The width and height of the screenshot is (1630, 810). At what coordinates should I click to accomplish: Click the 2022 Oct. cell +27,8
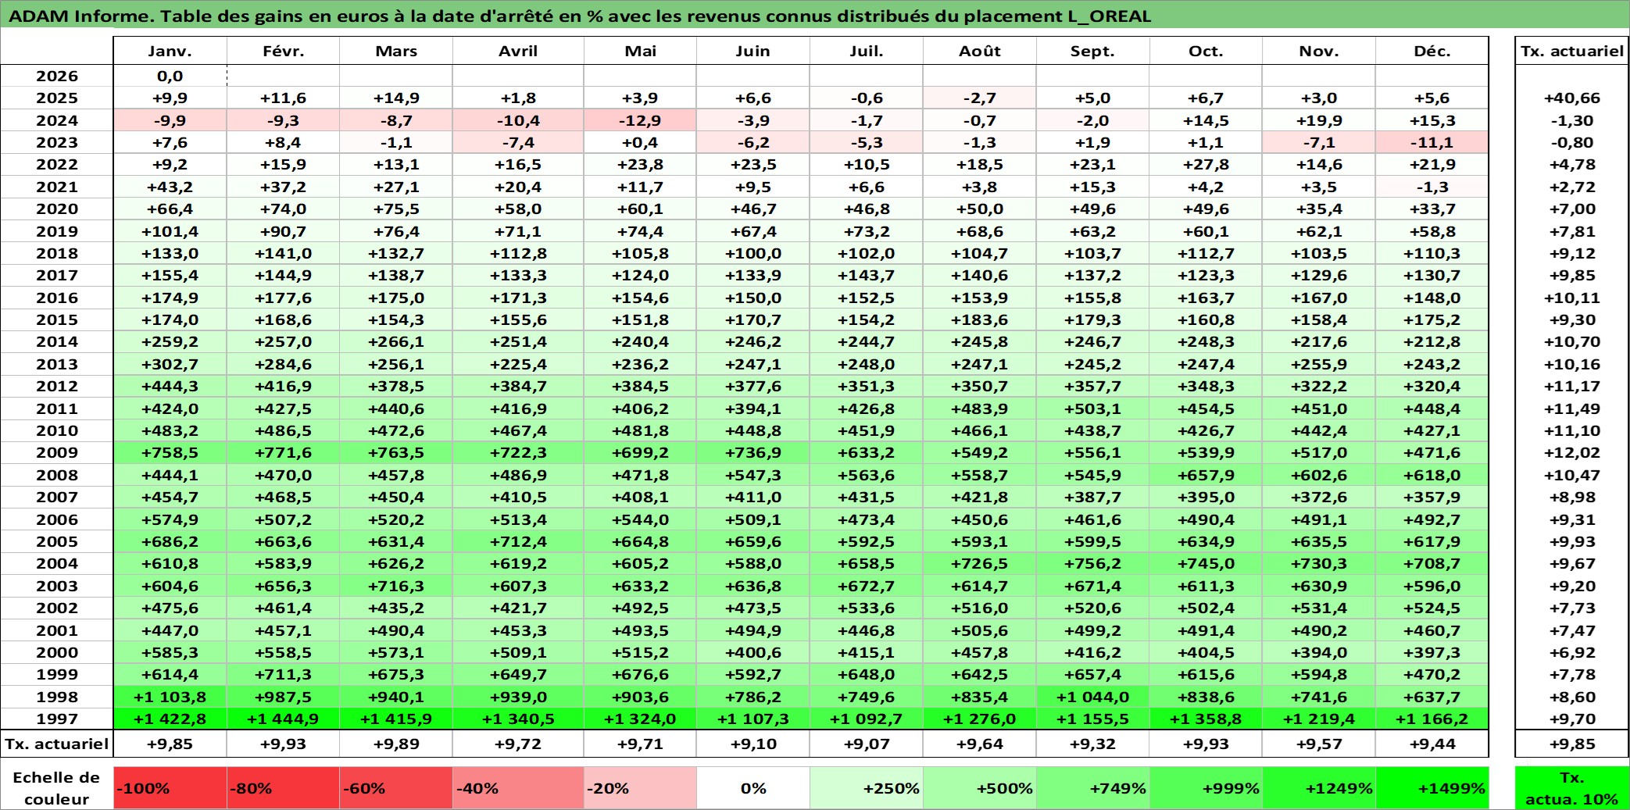[x=1206, y=164]
